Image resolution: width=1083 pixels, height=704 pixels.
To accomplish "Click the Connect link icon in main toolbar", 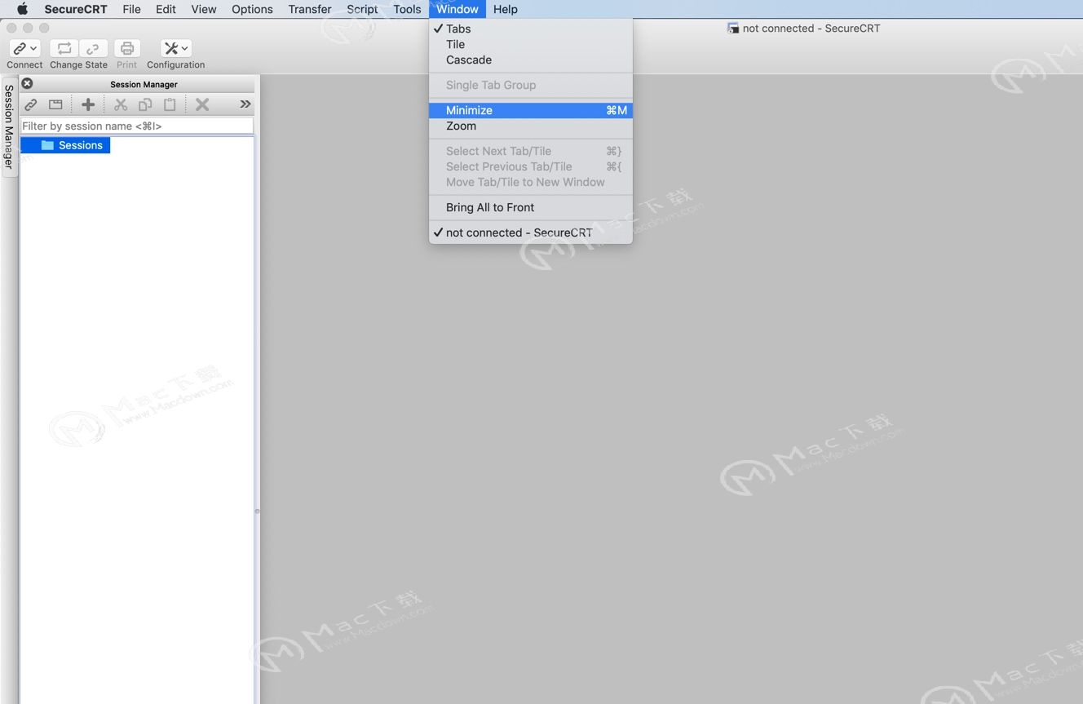I will (x=20, y=49).
